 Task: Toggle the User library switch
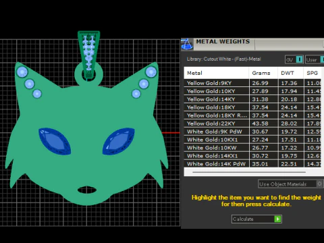coord(315,59)
